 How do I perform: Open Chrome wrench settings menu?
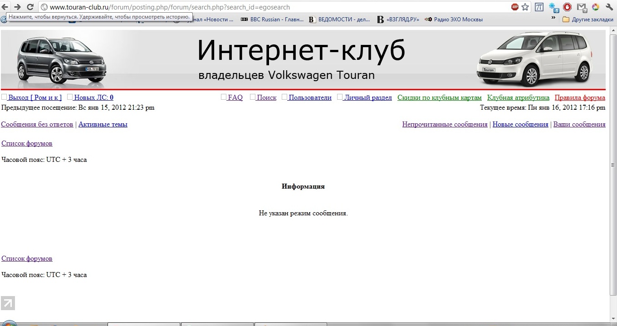click(x=609, y=7)
